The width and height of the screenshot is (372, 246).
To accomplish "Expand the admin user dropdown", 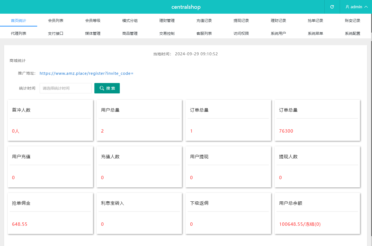I will pyautogui.click(x=356, y=7).
